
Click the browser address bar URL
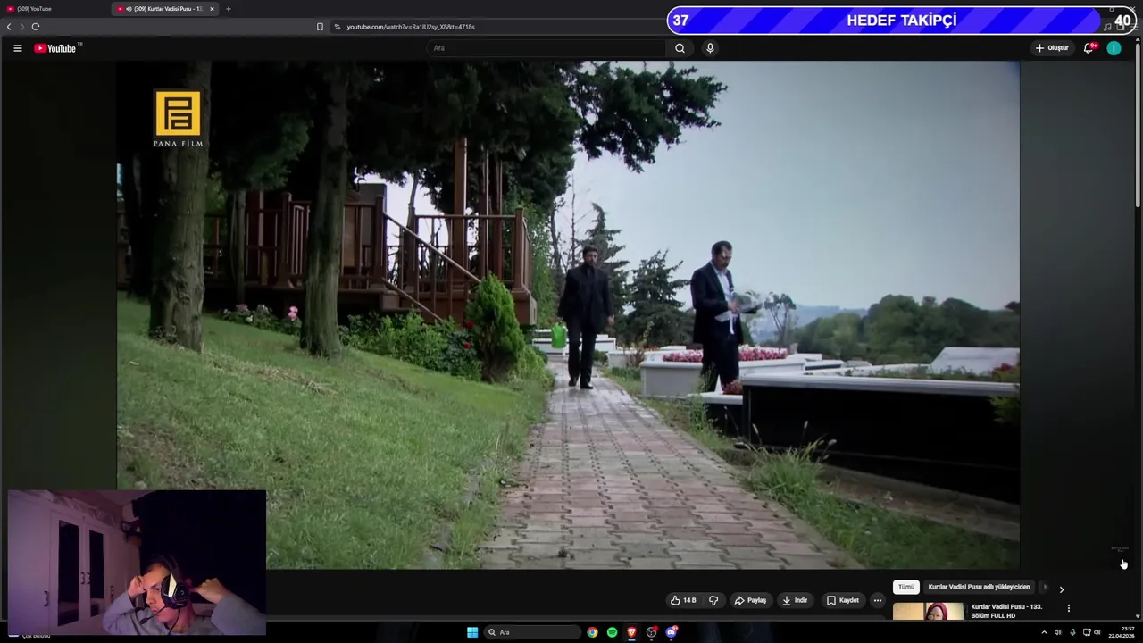[411, 27]
